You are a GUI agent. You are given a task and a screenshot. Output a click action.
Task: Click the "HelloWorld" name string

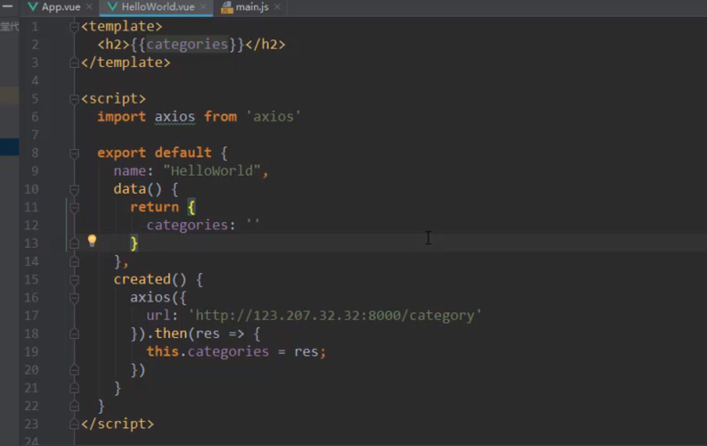tap(212, 170)
